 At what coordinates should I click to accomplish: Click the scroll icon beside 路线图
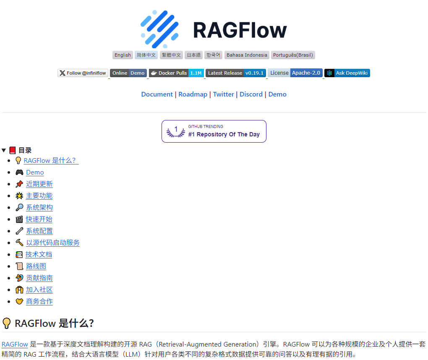pyautogui.click(x=19, y=266)
